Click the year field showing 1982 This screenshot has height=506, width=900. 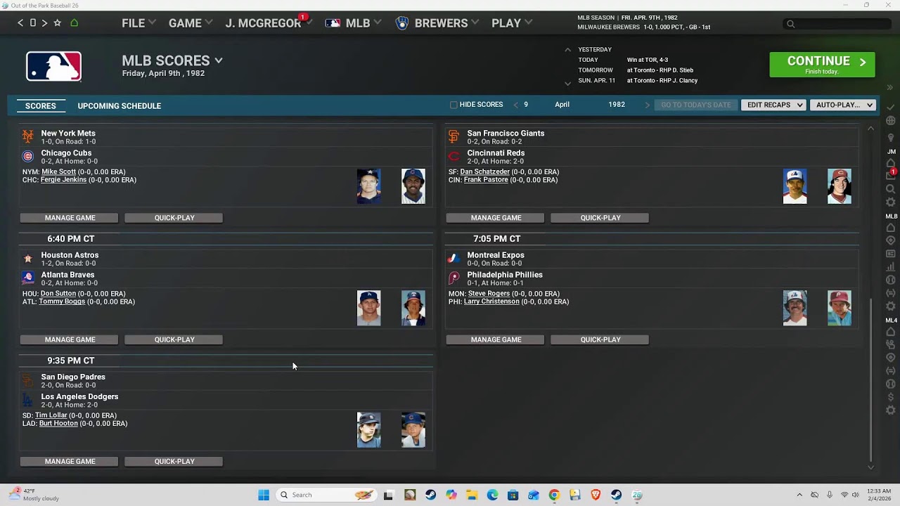pyautogui.click(x=617, y=105)
